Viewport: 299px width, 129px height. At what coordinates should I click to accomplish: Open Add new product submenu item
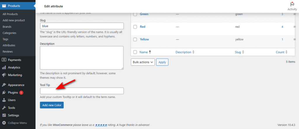14,20
